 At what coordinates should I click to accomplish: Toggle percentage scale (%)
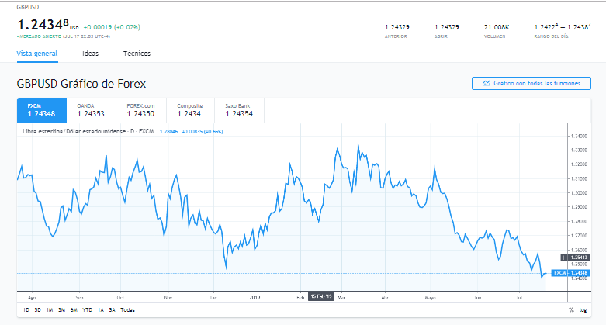(571, 309)
